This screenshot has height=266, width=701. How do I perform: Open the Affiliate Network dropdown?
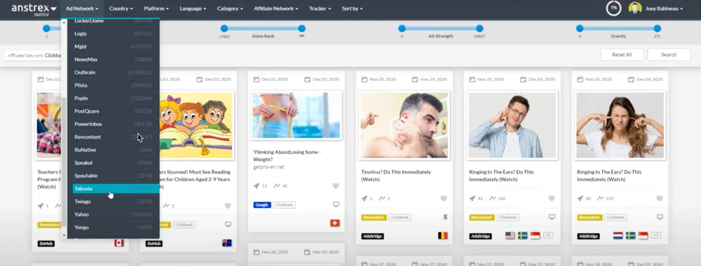276,9
